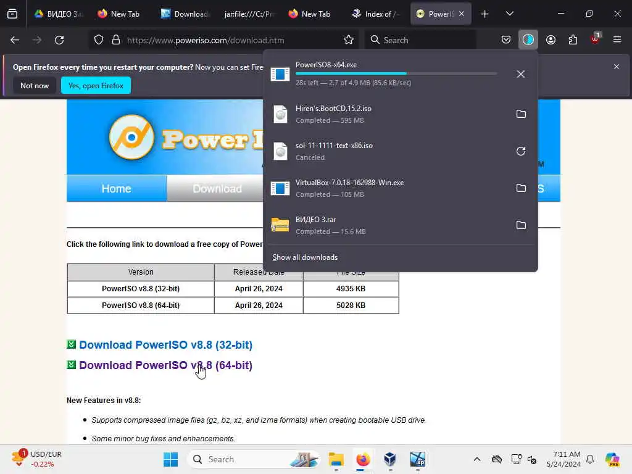Open the XP virtual machine taskbar icon
The width and height of the screenshot is (632, 474).
point(418,459)
